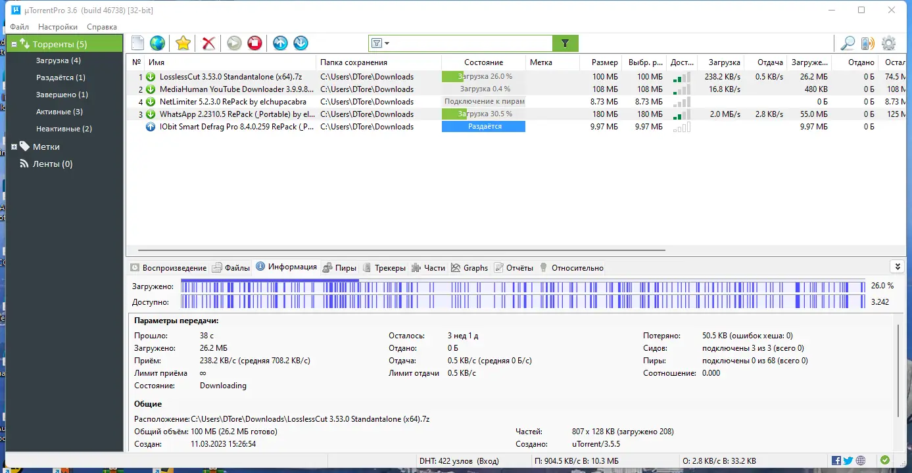
Task: Sort by the Имя column header
Action: (230, 62)
